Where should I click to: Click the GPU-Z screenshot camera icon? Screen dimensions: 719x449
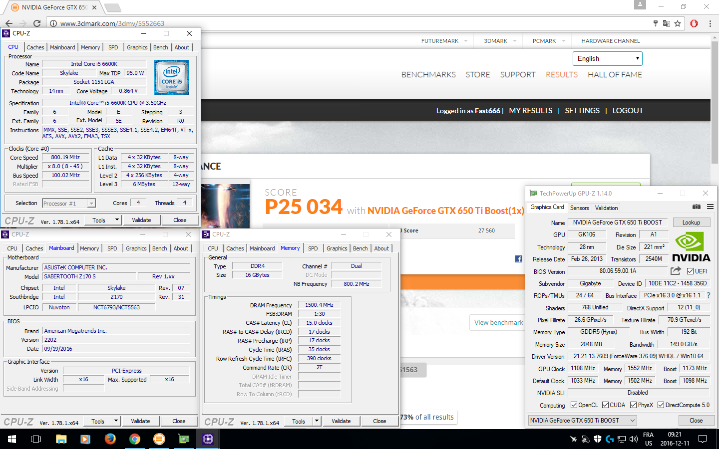point(697,207)
